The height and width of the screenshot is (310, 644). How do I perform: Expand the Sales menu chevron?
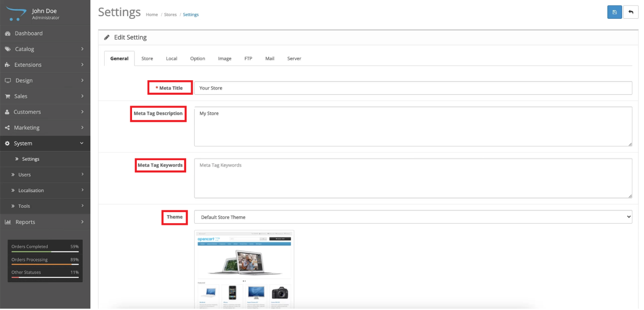click(82, 96)
